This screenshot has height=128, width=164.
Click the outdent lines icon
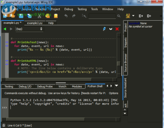pyautogui.click(x=149, y=16)
